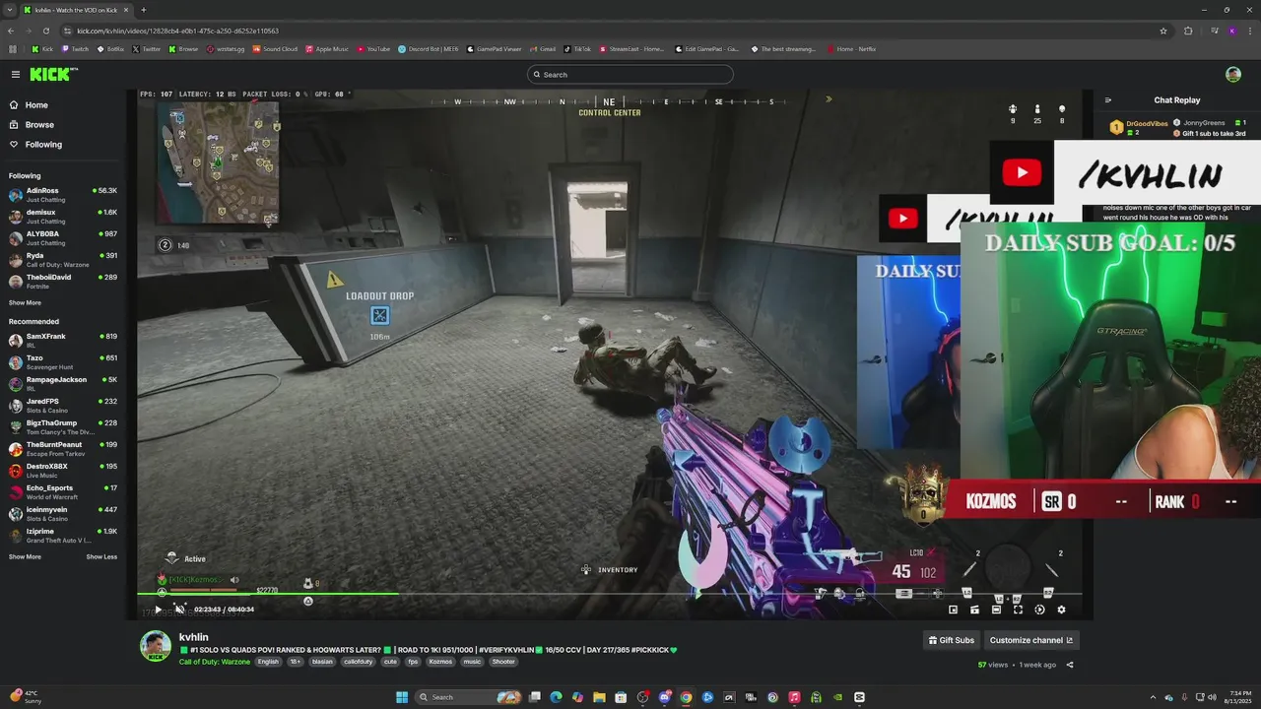Click Customize channel button
Viewport: 1261px width, 709px height.
pos(1030,640)
